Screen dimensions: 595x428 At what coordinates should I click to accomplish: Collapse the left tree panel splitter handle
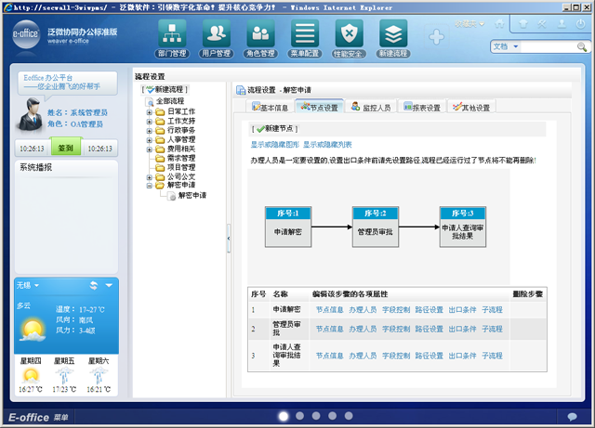tap(228, 239)
